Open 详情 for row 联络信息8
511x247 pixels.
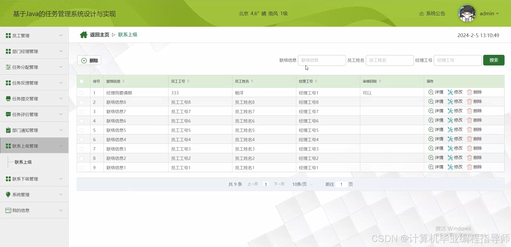tap(436, 102)
